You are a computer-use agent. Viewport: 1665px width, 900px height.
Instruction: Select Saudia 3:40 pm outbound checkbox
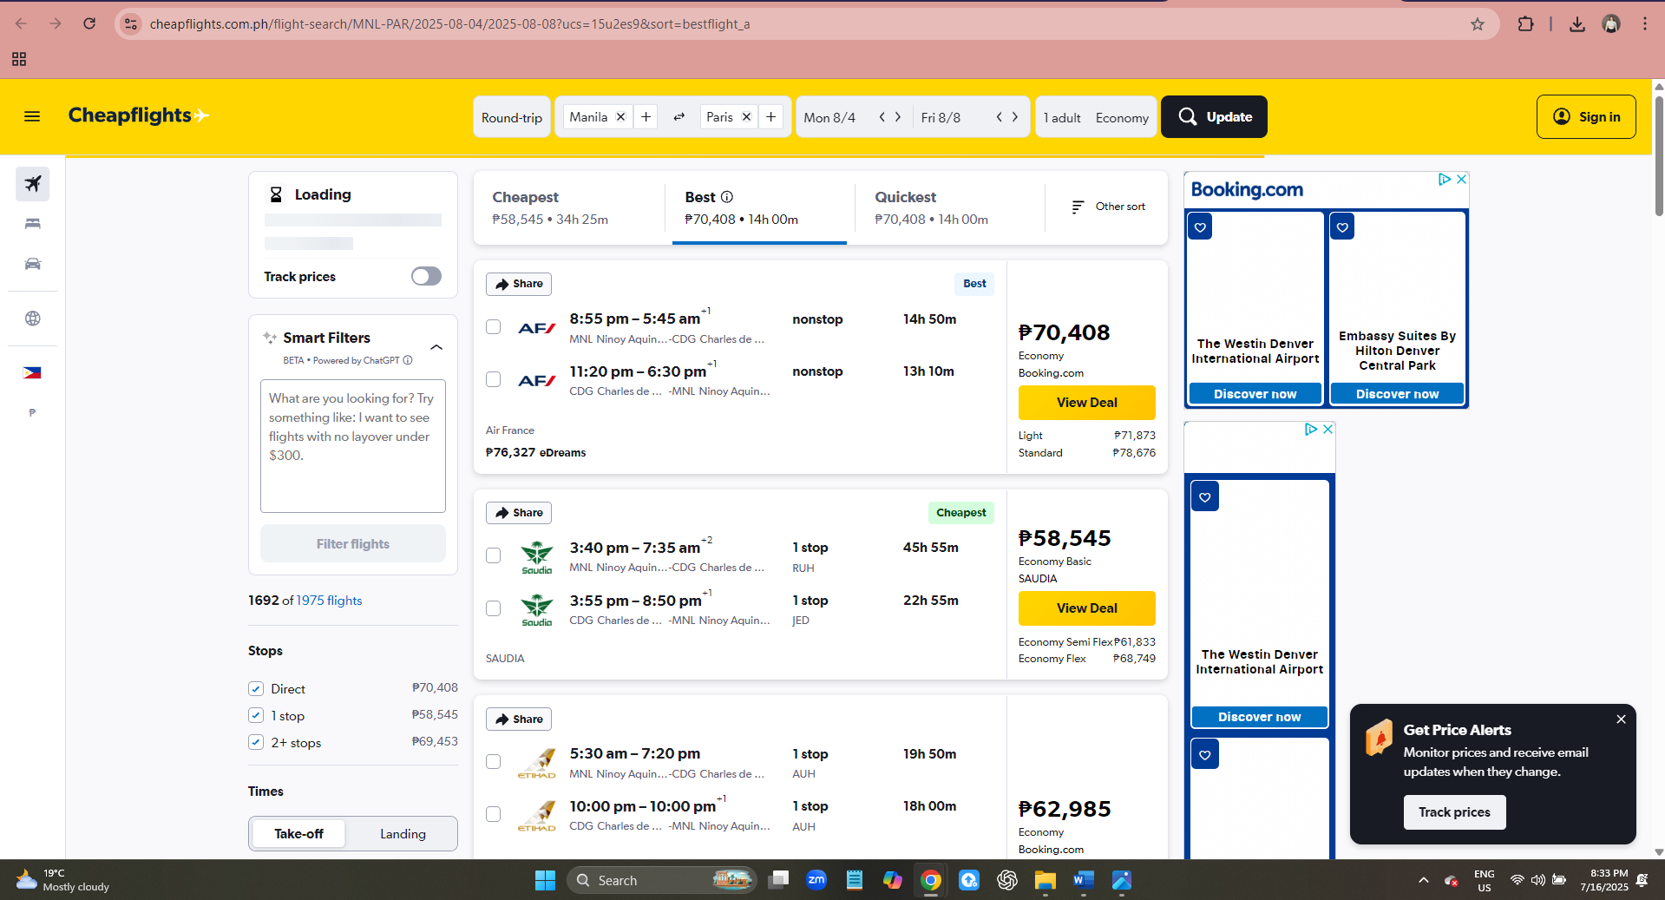click(x=494, y=555)
